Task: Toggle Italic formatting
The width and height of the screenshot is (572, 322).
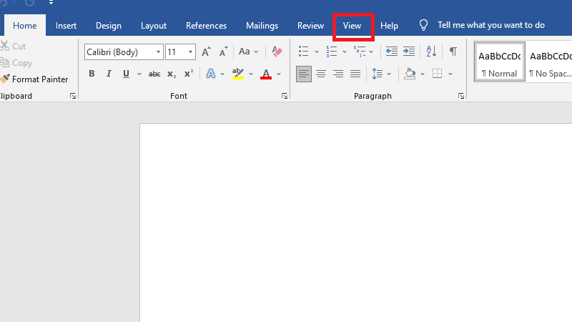Action: tap(109, 74)
